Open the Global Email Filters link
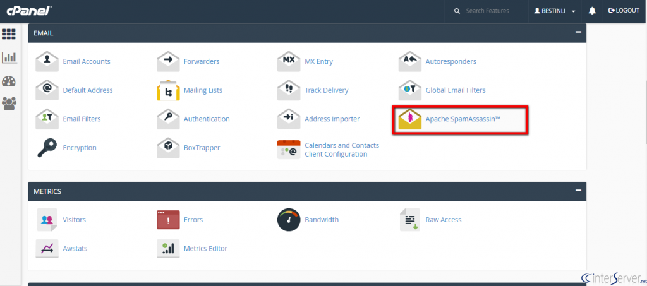 pos(455,90)
